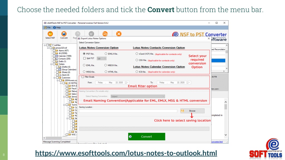Collapse the janices323.nsf tree node
285x160 pixels.
(48, 48)
